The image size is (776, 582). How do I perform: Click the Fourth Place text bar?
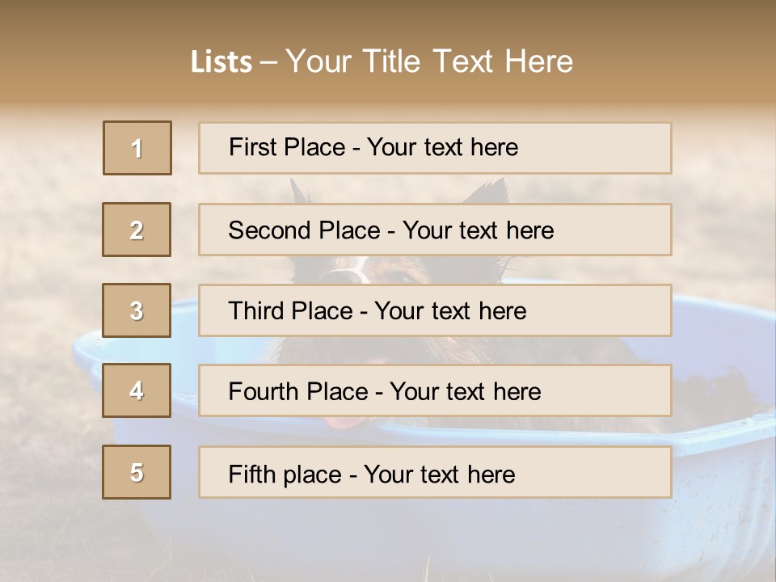click(435, 390)
